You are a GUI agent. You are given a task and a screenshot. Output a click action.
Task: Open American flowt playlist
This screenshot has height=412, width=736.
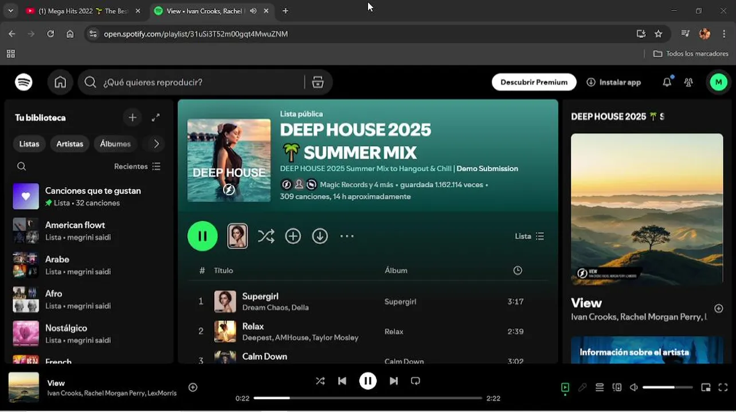click(x=90, y=231)
